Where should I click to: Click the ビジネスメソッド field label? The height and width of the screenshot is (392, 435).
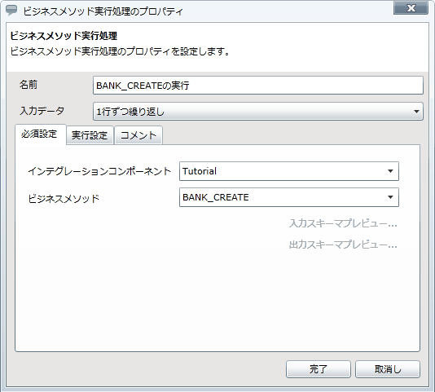tap(64, 198)
